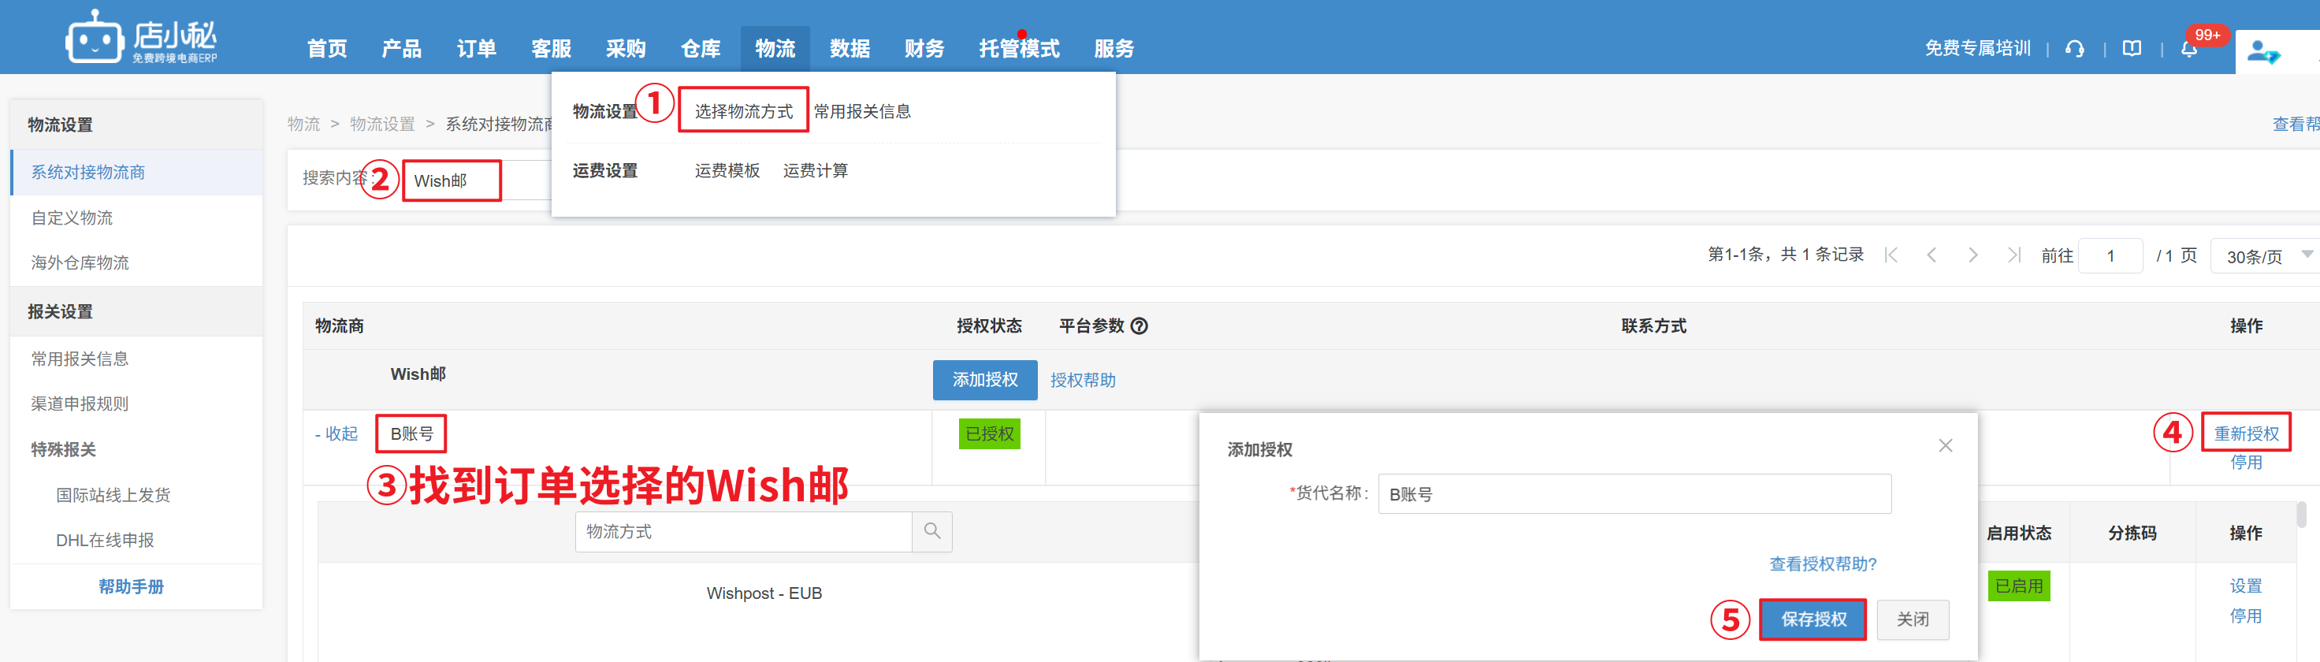
Task: Click the 重新授权 link
Action: [2245, 433]
